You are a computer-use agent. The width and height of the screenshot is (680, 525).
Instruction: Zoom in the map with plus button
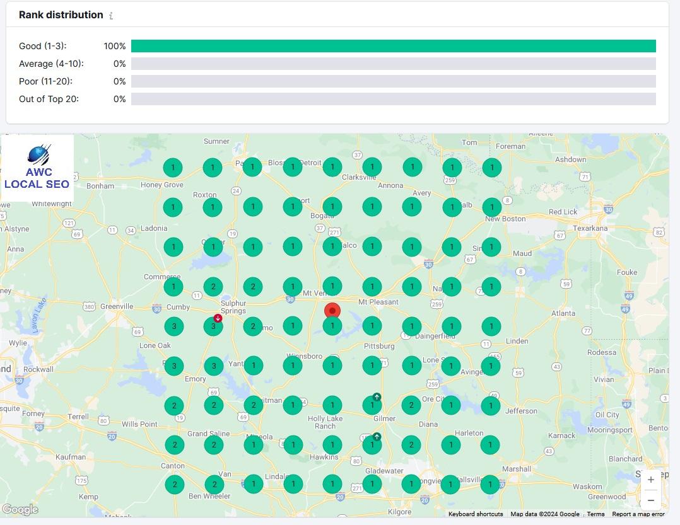tap(650, 480)
